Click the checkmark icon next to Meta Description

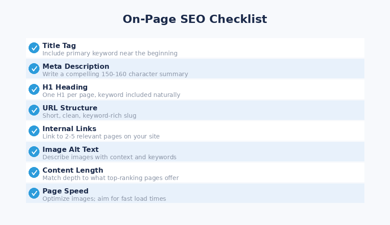tap(34, 69)
